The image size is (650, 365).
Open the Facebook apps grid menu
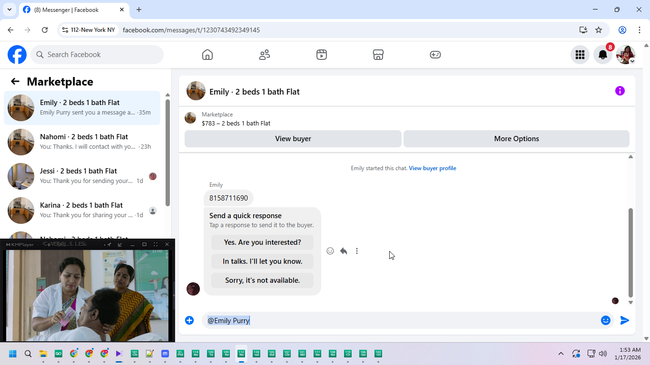[580, 55]
